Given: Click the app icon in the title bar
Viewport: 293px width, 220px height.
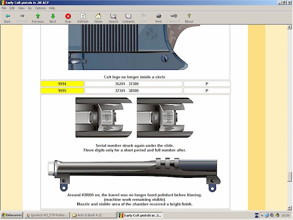Looking at the screenshot, I should [2, 2].
